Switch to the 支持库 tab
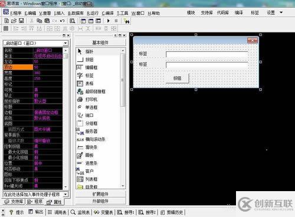 point(14,201)
